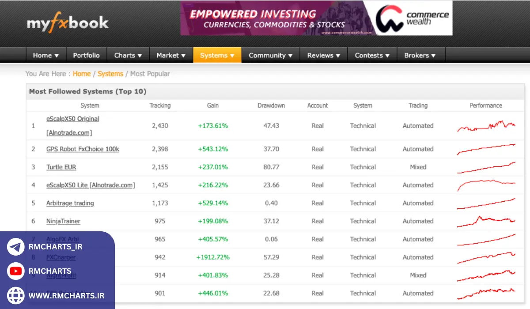Open the Market dropdown menu
The height and width of the screenshot is (309, 530).
(171, 55)
